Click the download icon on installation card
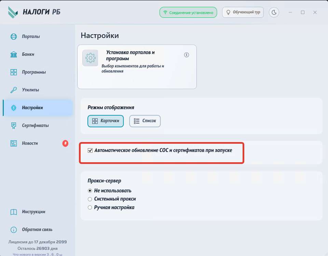Image resolution: width=328 pixels, height=256 pixels. [187, 55]
